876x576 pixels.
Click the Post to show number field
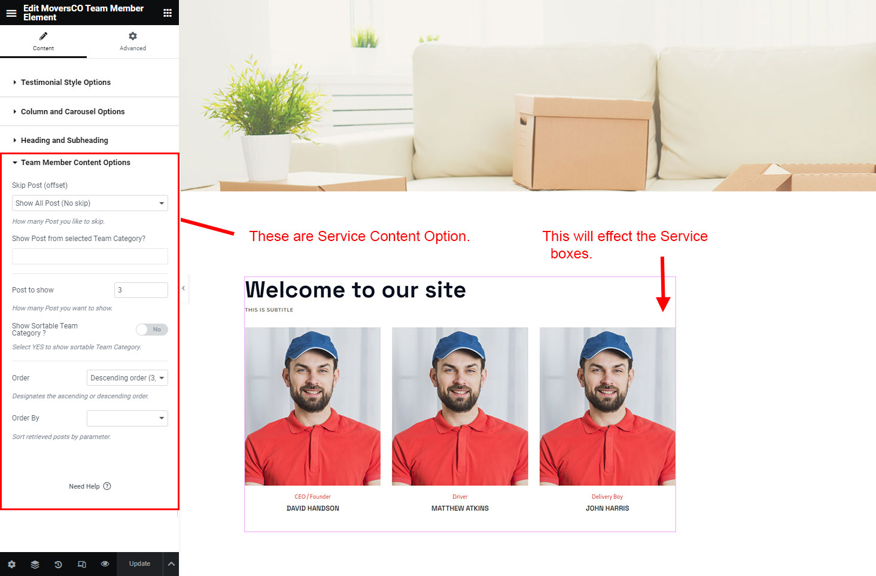(141, 290)
